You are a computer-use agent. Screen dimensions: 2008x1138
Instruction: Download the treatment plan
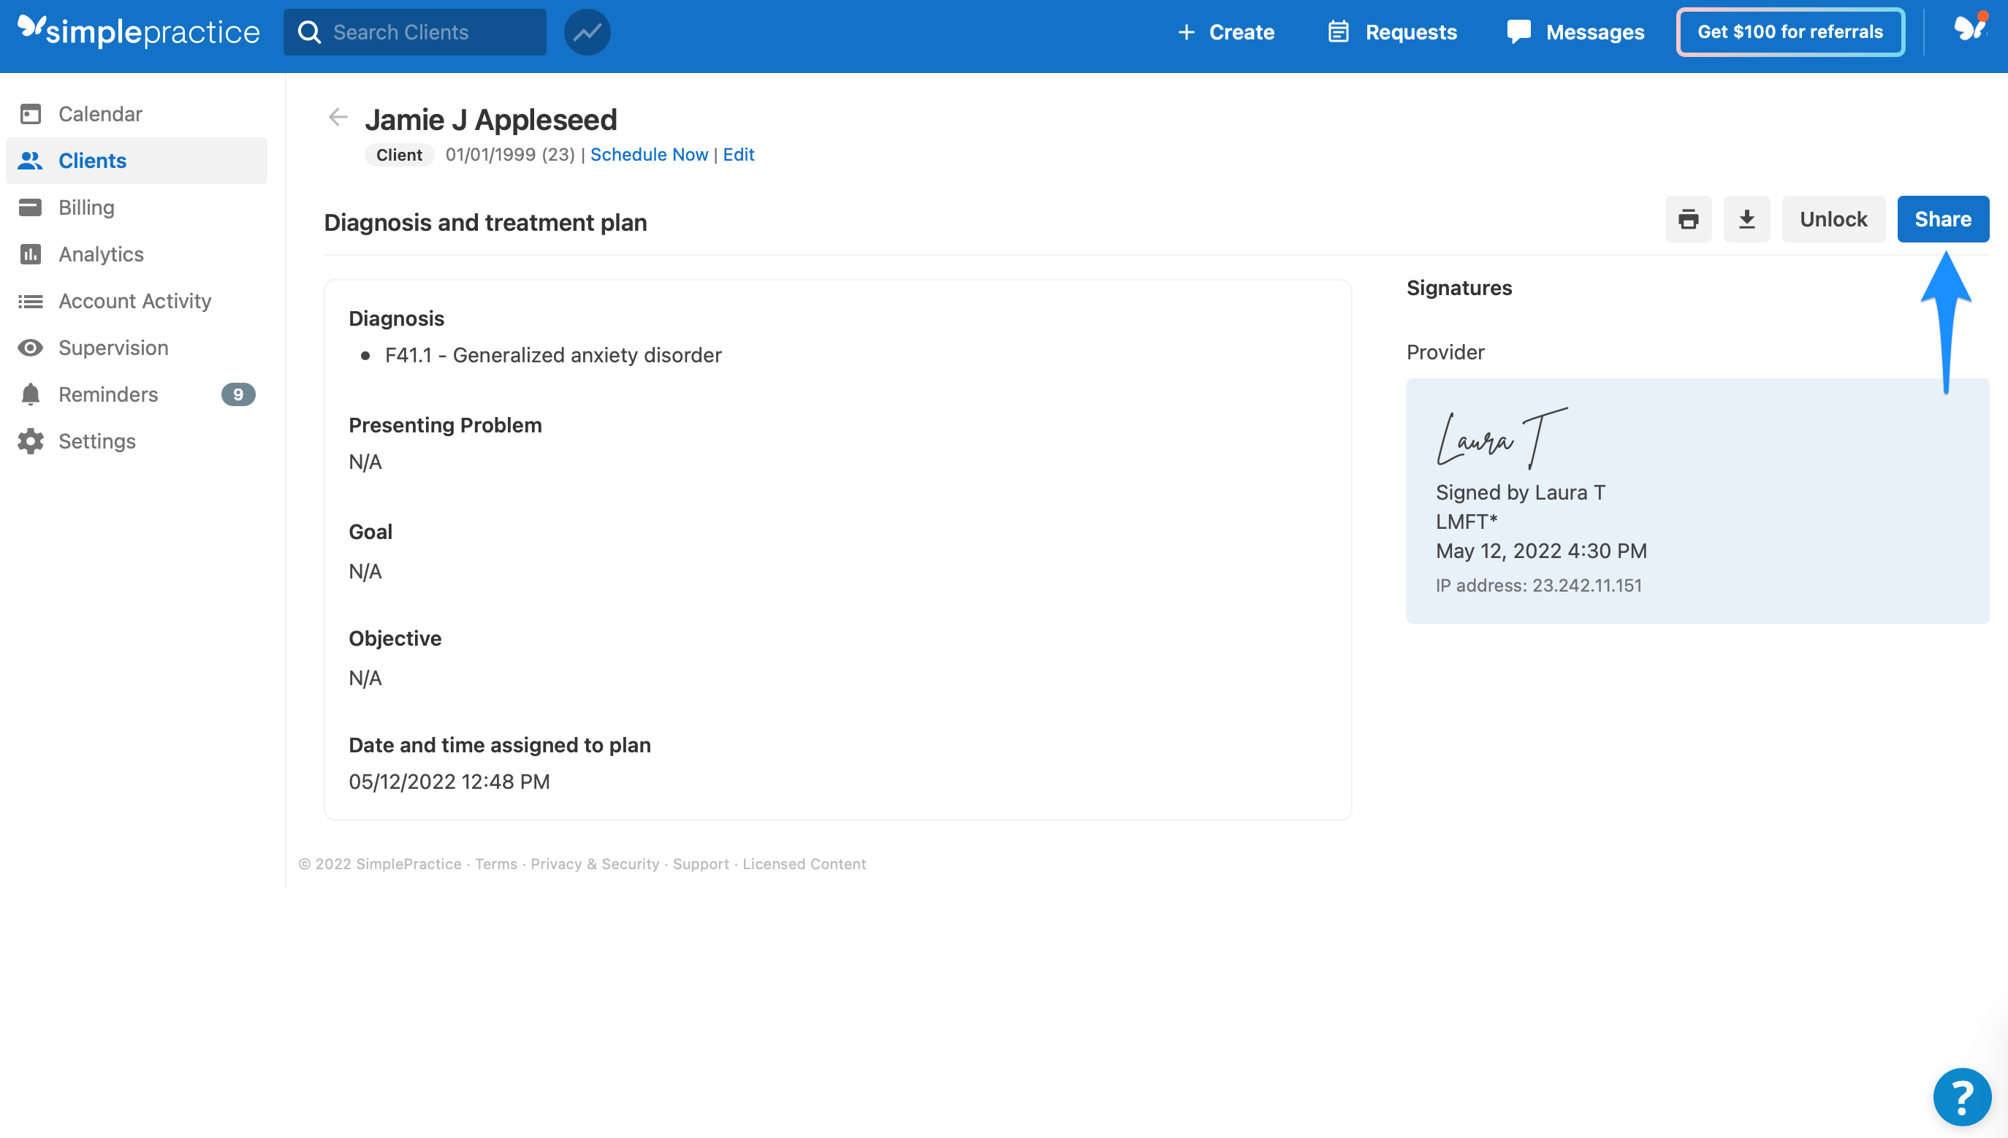click(x=1747, y=219)
